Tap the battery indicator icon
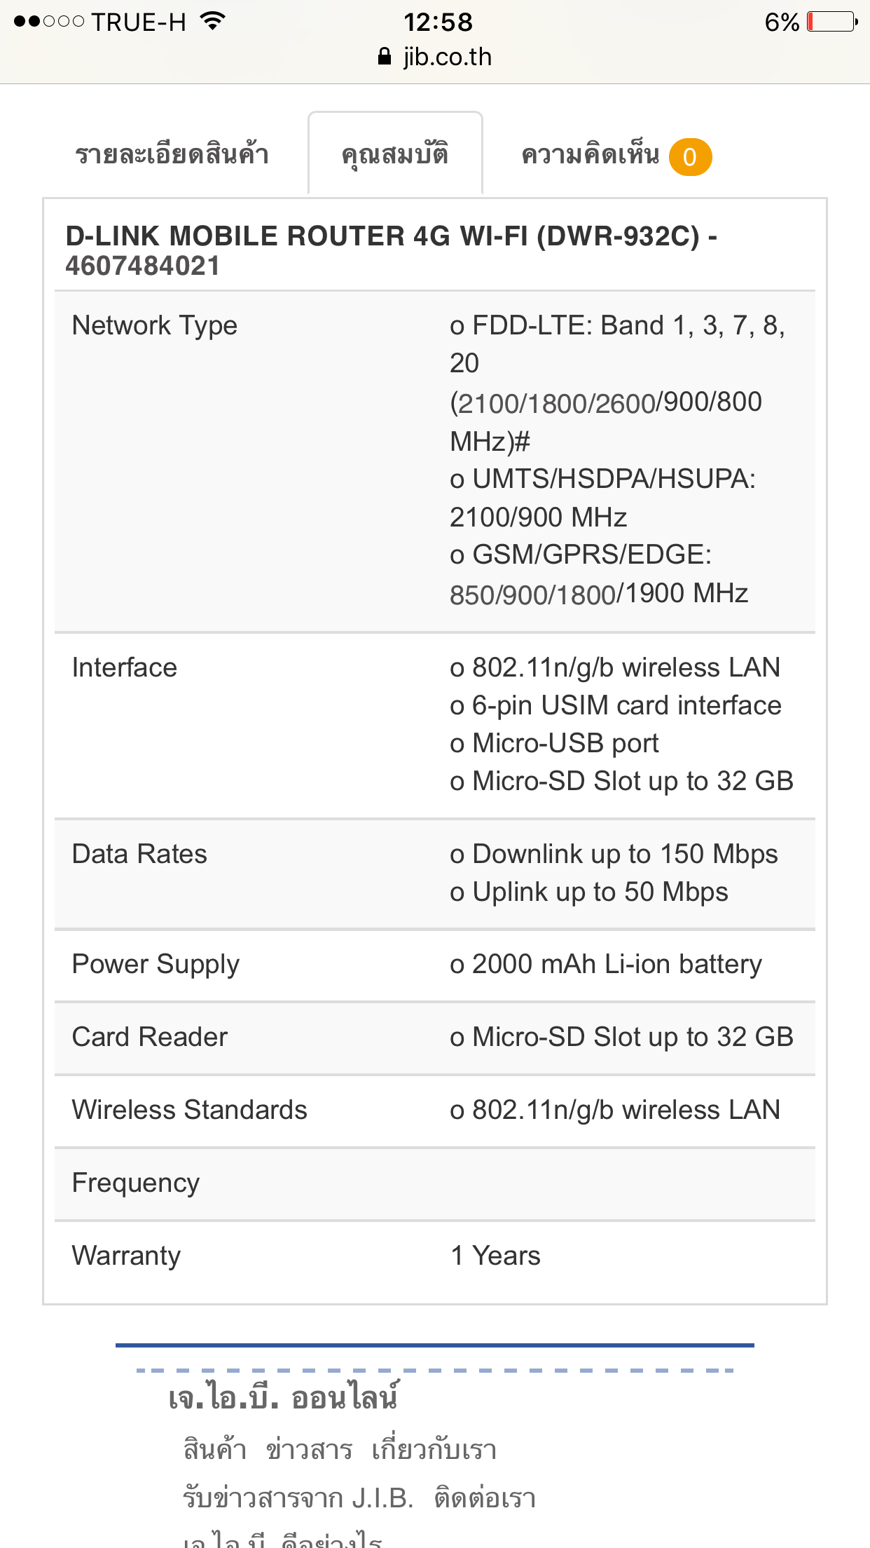The height and width of the screenshot is (1548, 870). click(832, 22)
